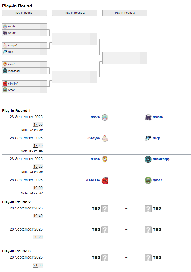Click the /wvt/ team logo in match list
The image size is (191, 272).
click(x=105, y=117)
